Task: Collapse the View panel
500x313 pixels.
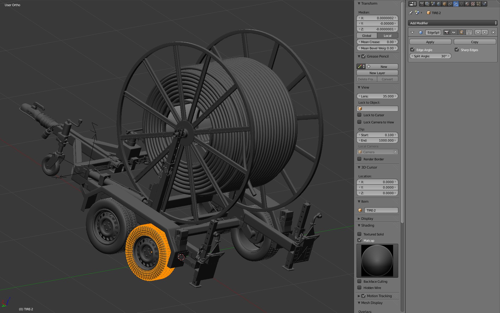Action: pyautogui.click(x=359, y=88)
